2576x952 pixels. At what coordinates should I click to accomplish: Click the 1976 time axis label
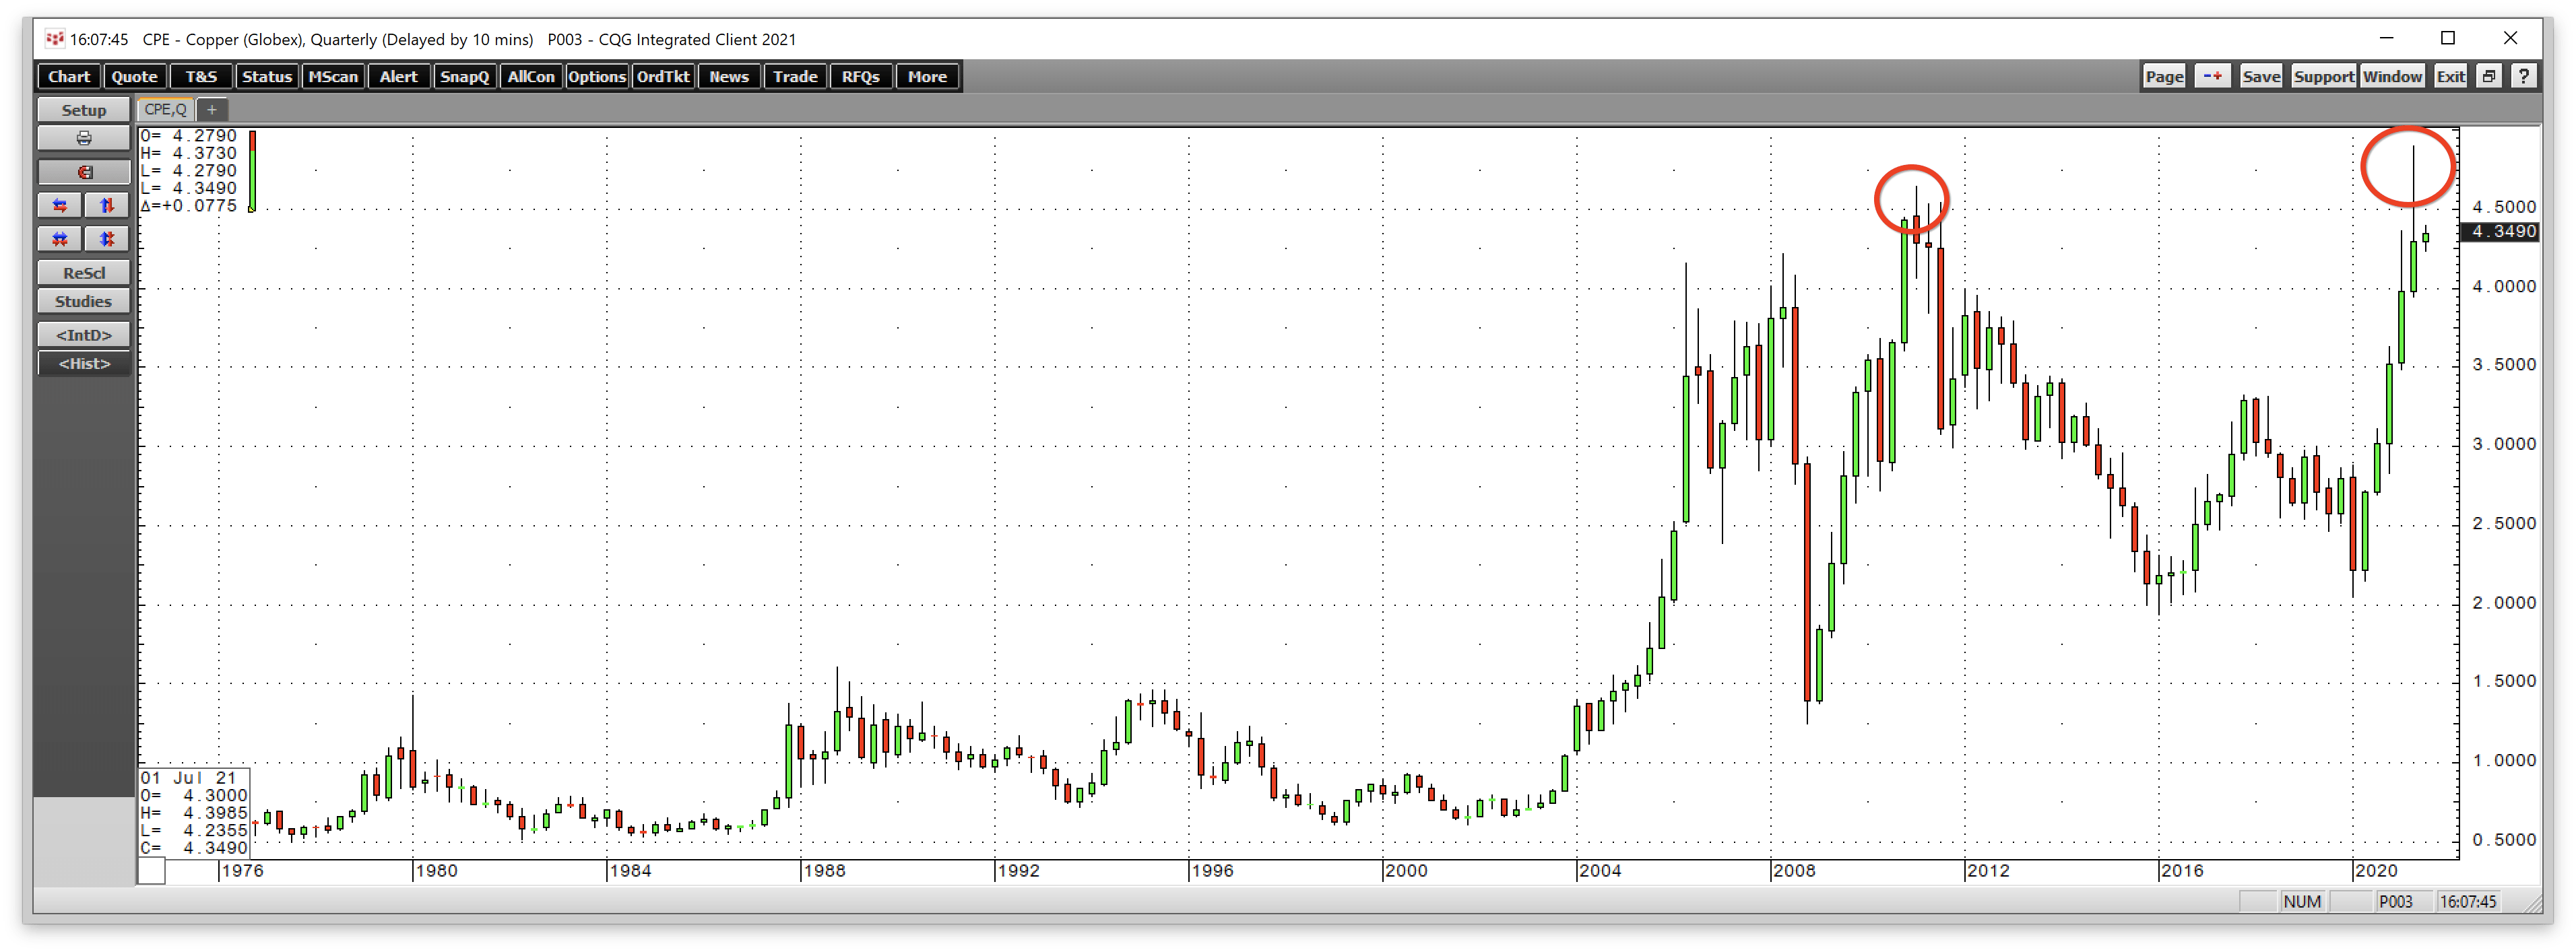click(242, 870)
